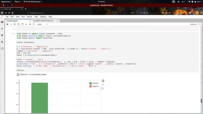Go back in Firefox
The width and height of the screenshot is (203, 114).
click(x=2, y=13)
